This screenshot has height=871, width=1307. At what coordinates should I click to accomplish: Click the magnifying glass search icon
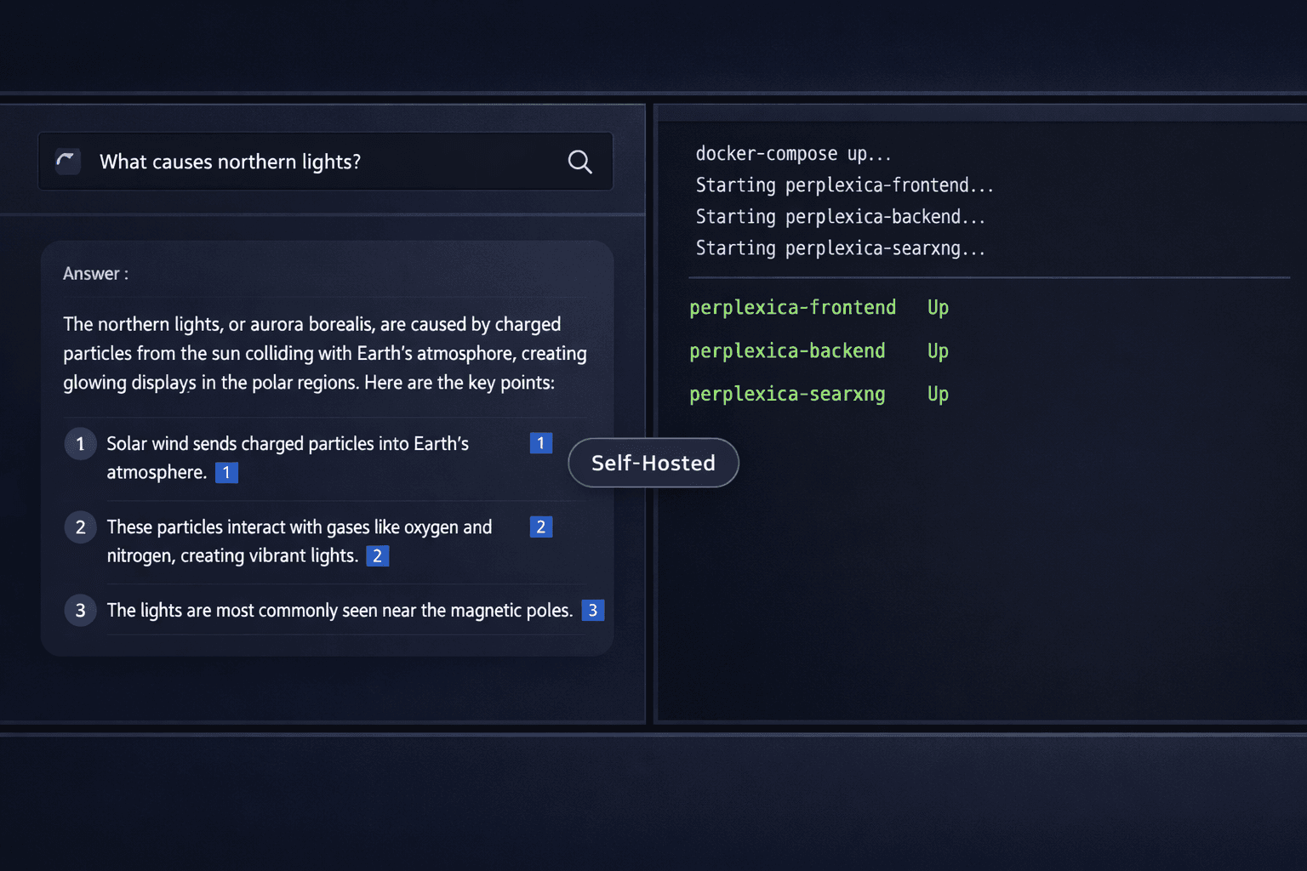point(579,162)
